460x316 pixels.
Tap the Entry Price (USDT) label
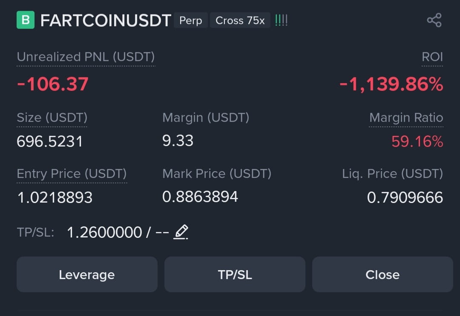coord(72,174)
